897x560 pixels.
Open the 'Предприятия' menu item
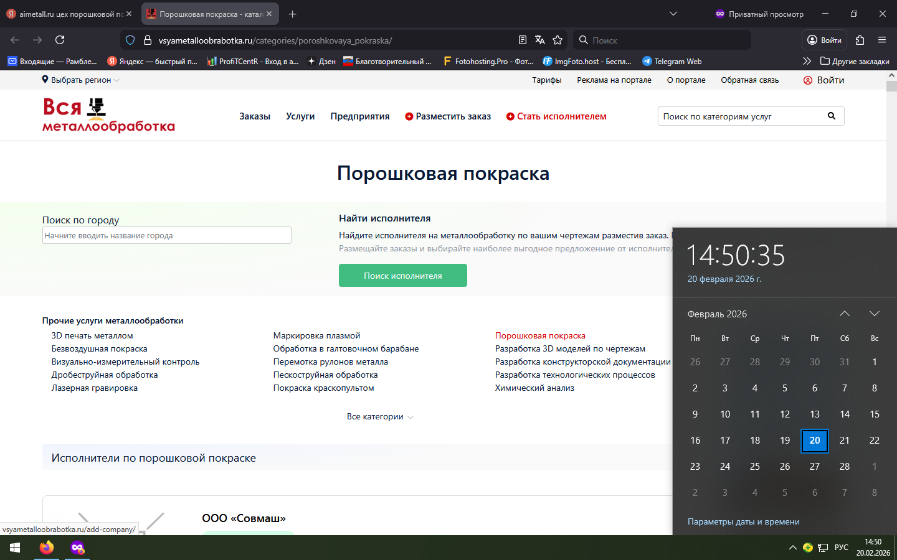click(x=359, y=116)
